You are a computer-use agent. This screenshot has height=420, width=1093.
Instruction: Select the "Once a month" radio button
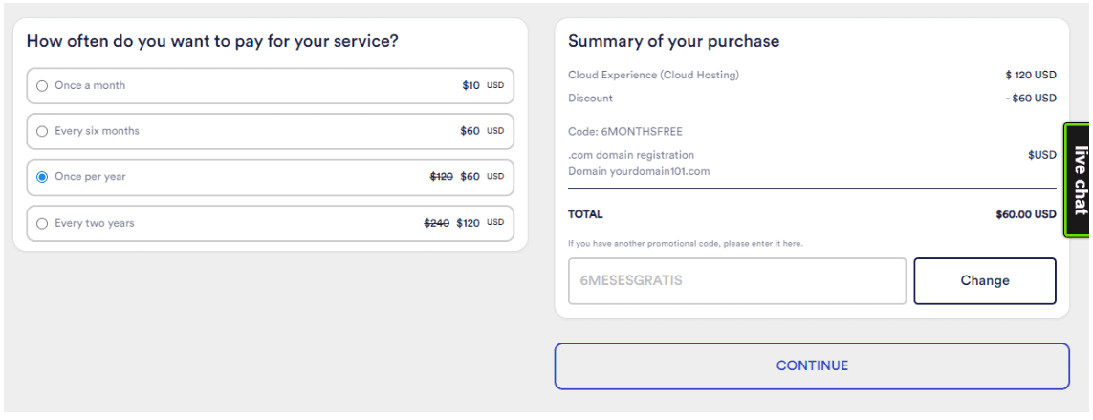click(x=42, y=86)
